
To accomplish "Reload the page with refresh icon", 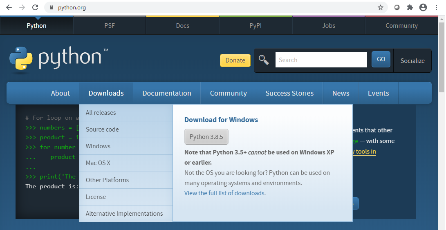I will tap(35, 7).
